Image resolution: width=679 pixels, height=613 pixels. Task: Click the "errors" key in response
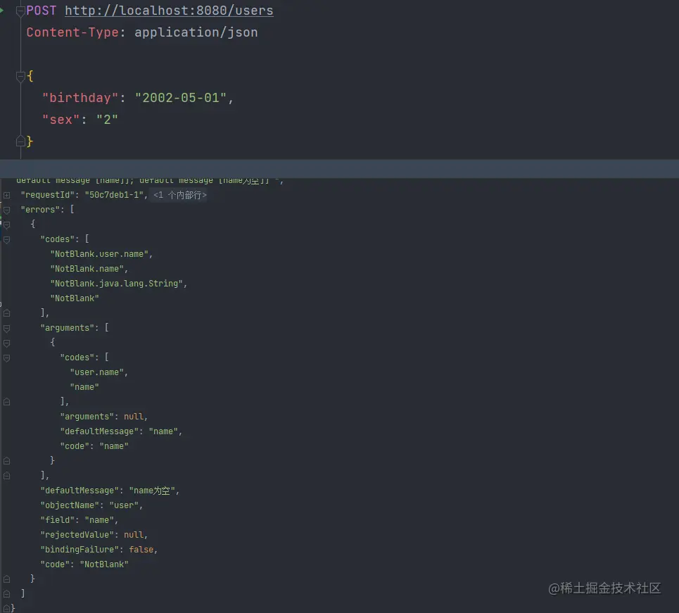pos(40,210)
